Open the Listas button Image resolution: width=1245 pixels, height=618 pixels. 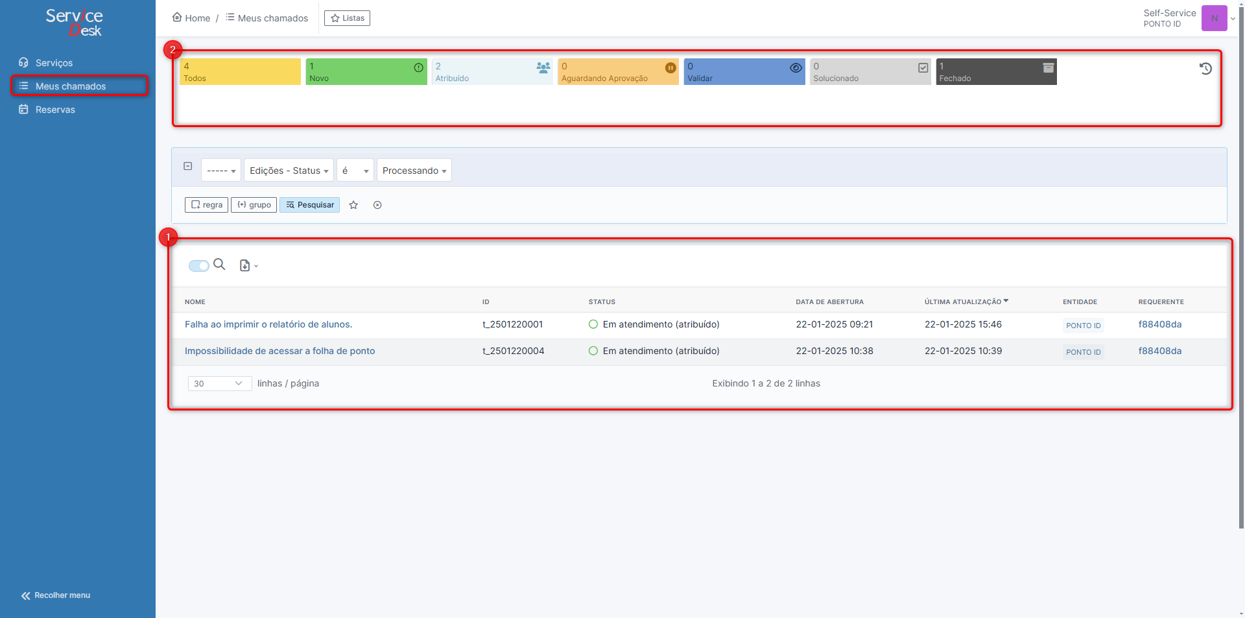(347, 18)
